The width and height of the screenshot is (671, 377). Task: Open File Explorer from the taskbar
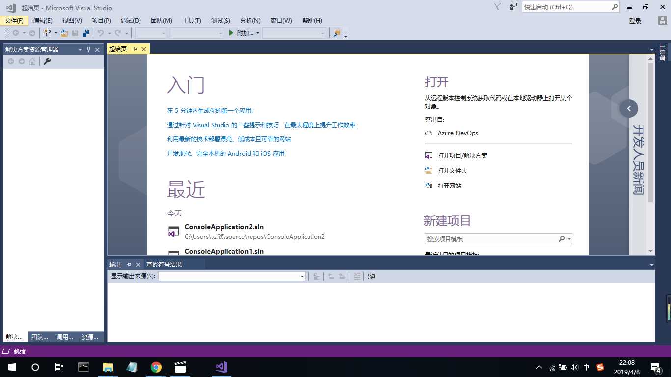tap(108, 367)
